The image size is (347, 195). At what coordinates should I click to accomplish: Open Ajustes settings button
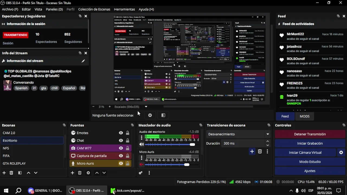pos(310,171)
